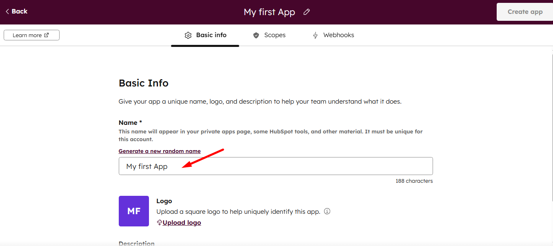Click the lightning bolt icon beside Webhooks

[x=315, y=35]
